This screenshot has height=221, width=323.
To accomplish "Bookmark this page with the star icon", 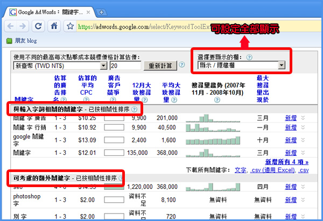I will click(70, 26).
